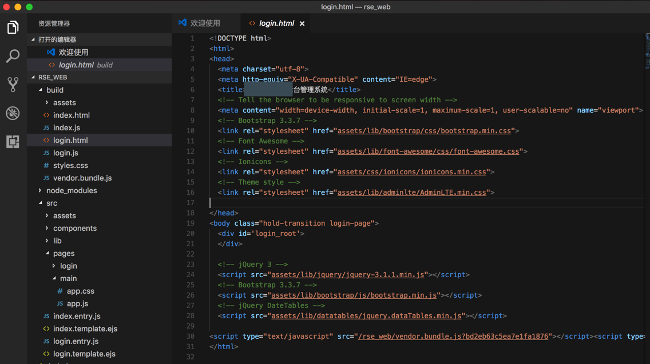Open the Debug view icon

13,113
